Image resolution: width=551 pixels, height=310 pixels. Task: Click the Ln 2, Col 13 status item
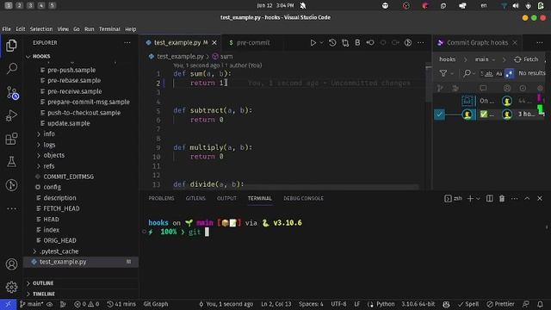[x=276, y=304]
